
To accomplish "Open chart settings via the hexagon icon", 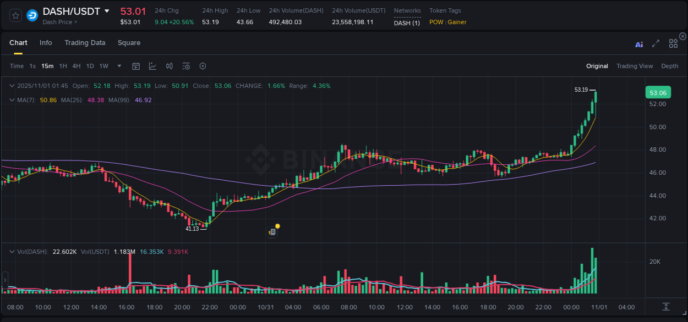I will [202, 65].
